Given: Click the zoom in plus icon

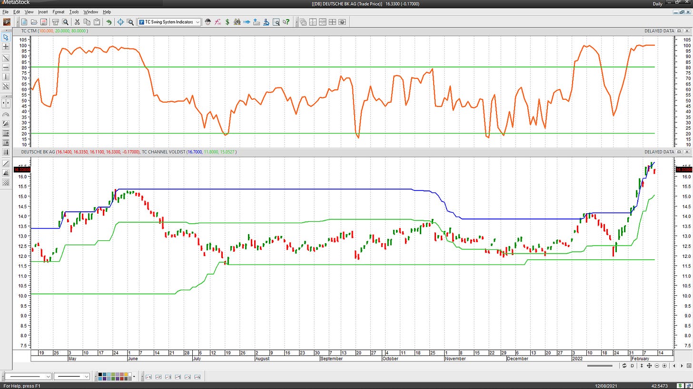Looking at the screenshot, I should click(664, 365).
